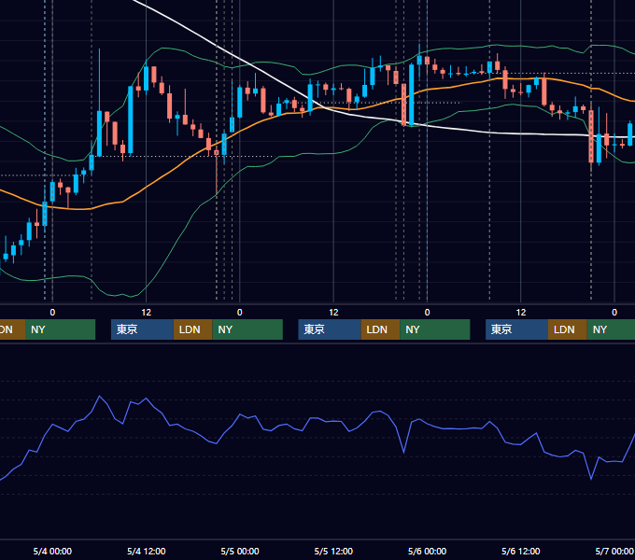Image resolution: width=635 pixels, height=560 pixels.
Task: Click the blue dashed vertical line at 5/6 00:00
Action: [x=428, y=203]
